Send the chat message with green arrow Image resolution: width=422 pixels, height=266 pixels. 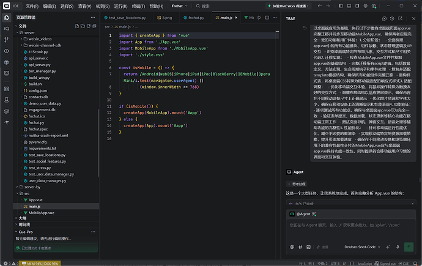(x=409, y=247)
